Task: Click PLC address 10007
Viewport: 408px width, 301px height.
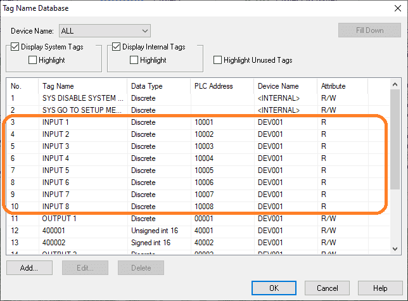Action: 204,195
